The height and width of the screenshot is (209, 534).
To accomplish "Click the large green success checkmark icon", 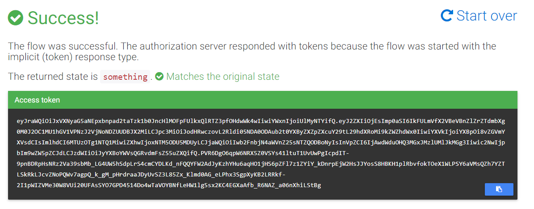I will (x=16, y=18).
